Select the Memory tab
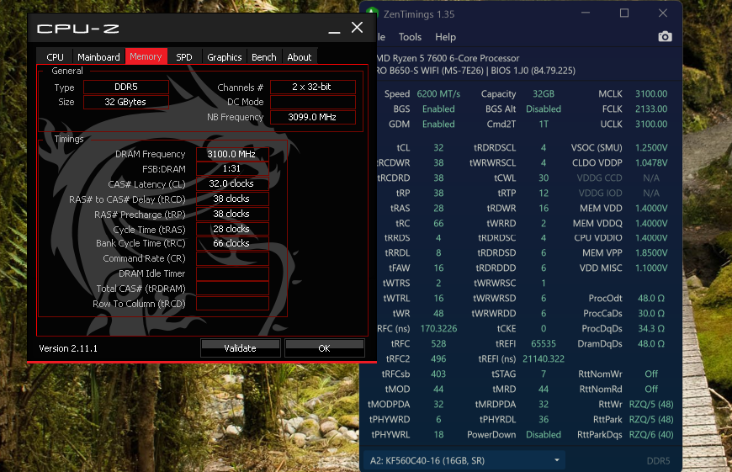The image size is (732, 472). [x=146, y=57]
